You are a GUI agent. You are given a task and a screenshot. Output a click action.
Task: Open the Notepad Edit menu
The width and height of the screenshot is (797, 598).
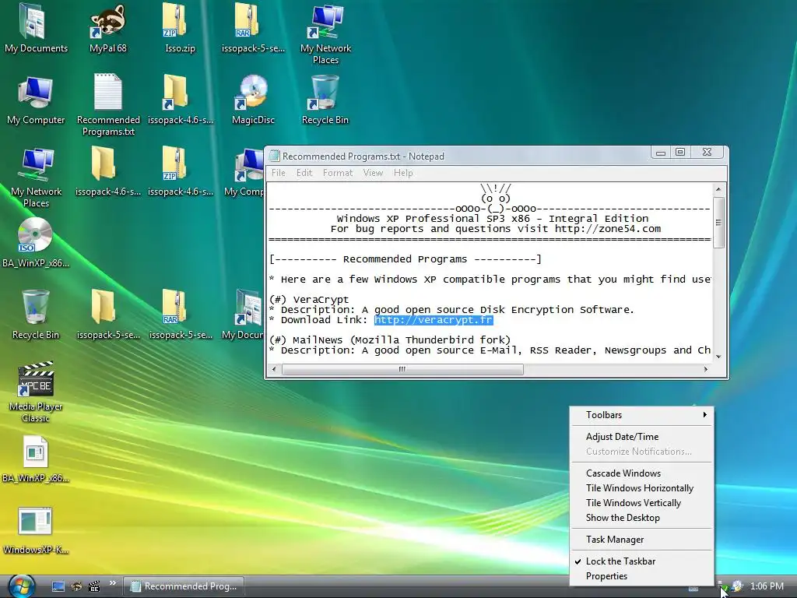click(x=304, y=172)
